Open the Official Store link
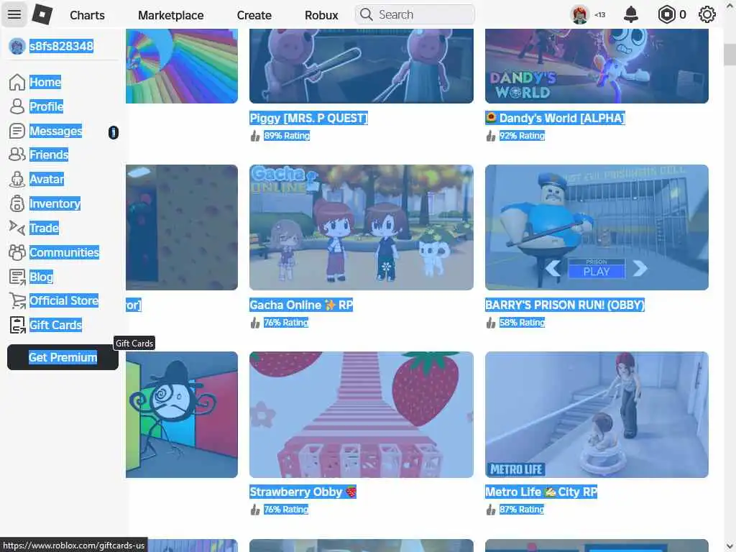The width and height of the screenshot is (736, 552). (x=64, y=301)
